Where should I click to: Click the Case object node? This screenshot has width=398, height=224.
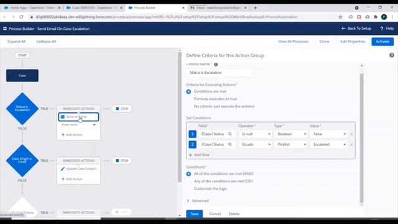tap(22, 75)
